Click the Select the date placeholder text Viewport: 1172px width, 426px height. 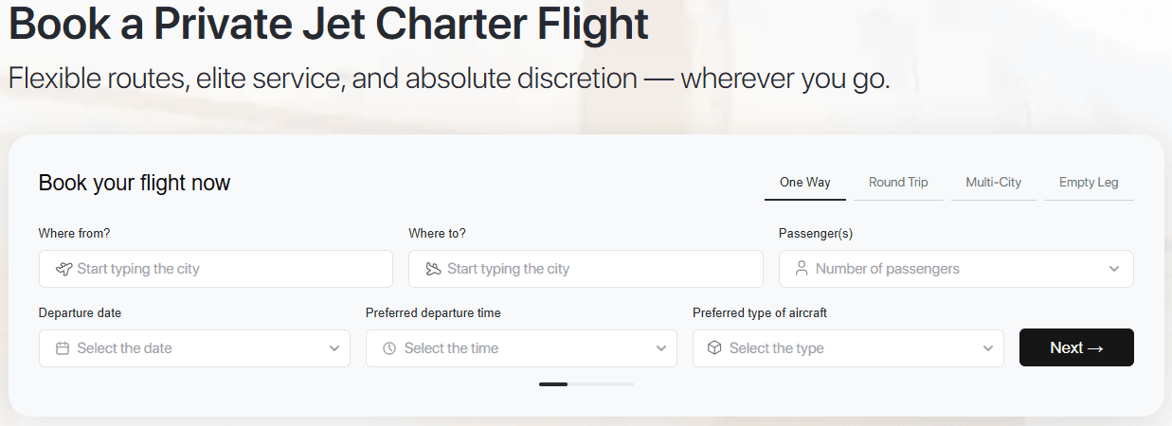click(x=125, y=348)
